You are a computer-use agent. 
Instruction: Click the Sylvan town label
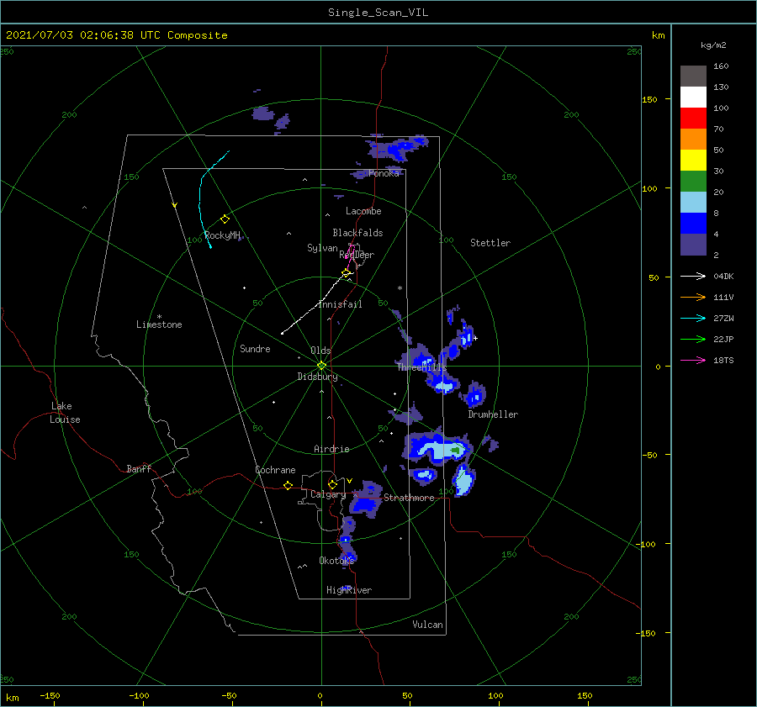pyautogui.click(x=322, y=248)
